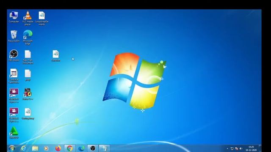Click the Show desktop strip at taskbar end
271x152 pixels.
(x=260, y=148)
